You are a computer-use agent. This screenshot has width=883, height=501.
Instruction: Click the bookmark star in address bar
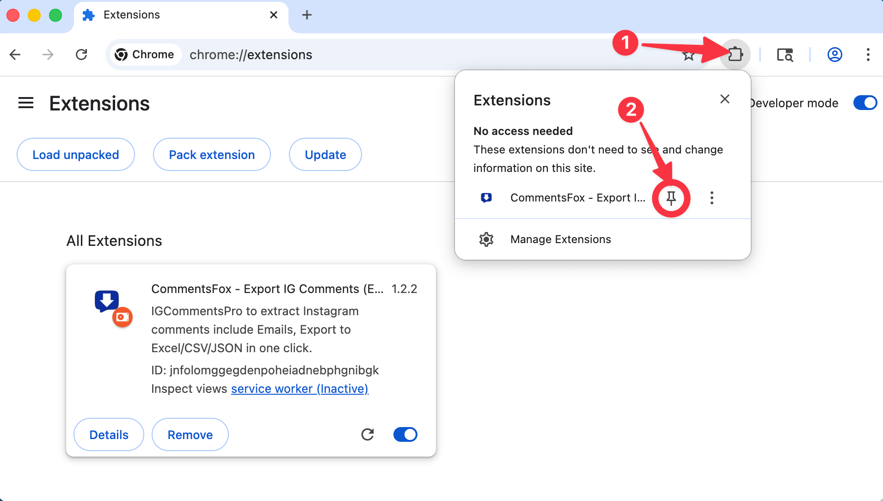tap(688, 55)
